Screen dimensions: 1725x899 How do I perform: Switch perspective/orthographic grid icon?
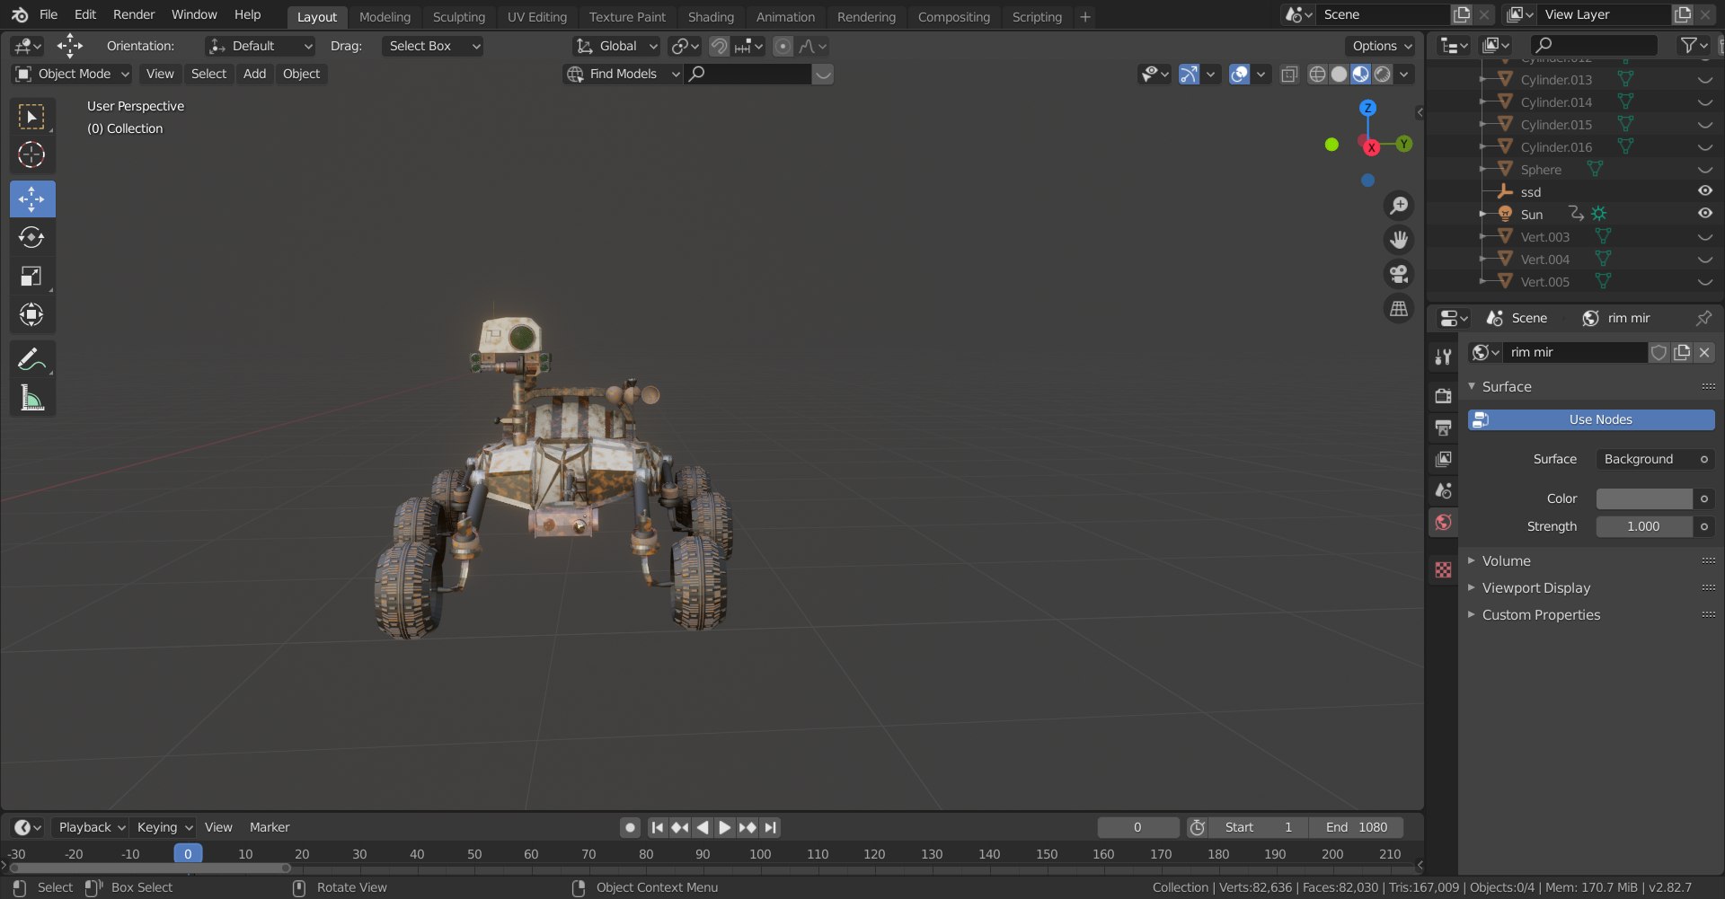coord(1399,308)
